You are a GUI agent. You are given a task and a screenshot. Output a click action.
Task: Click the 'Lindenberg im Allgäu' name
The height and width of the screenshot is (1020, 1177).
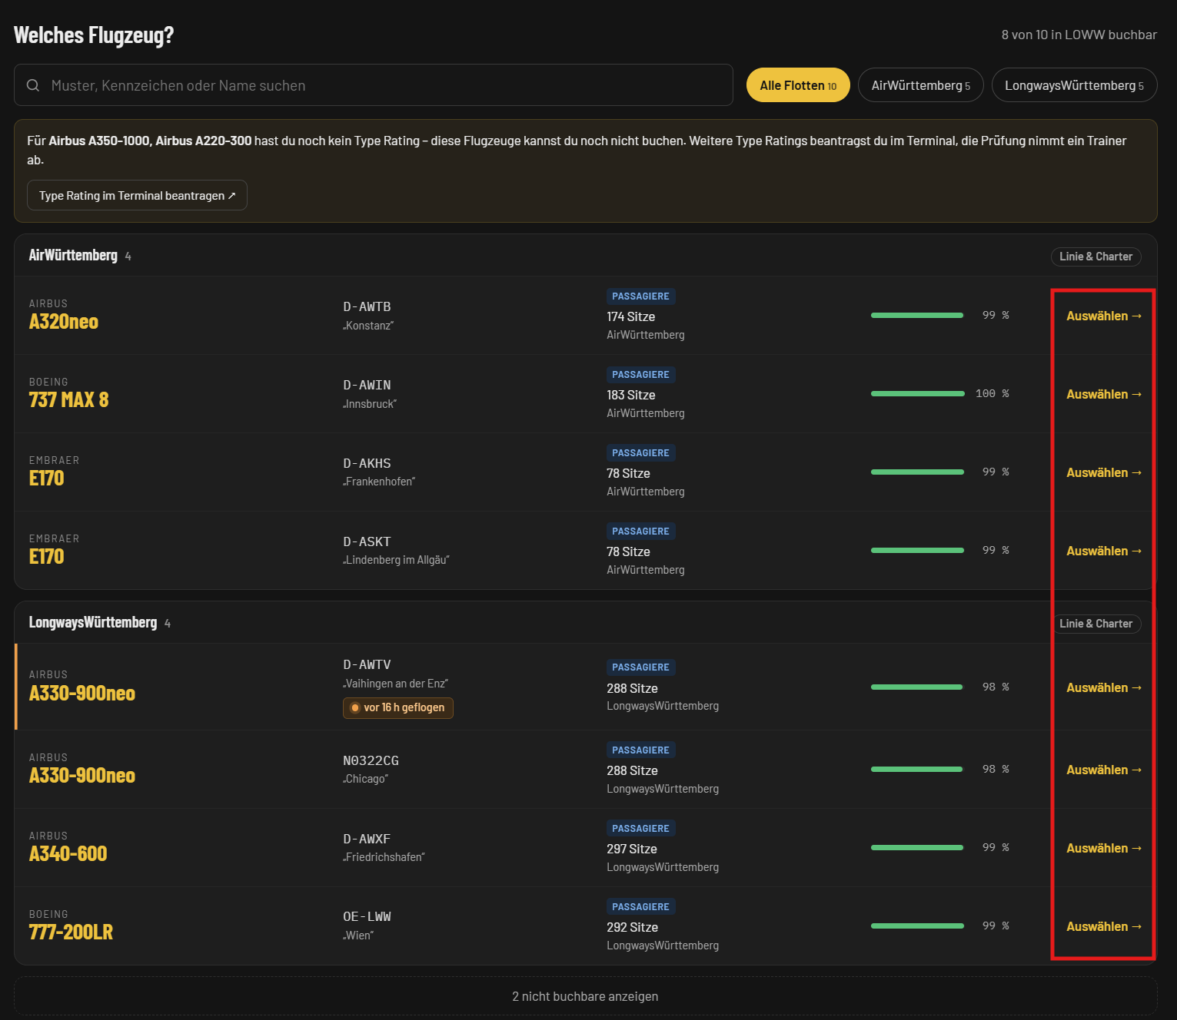(x=396, y=560)
